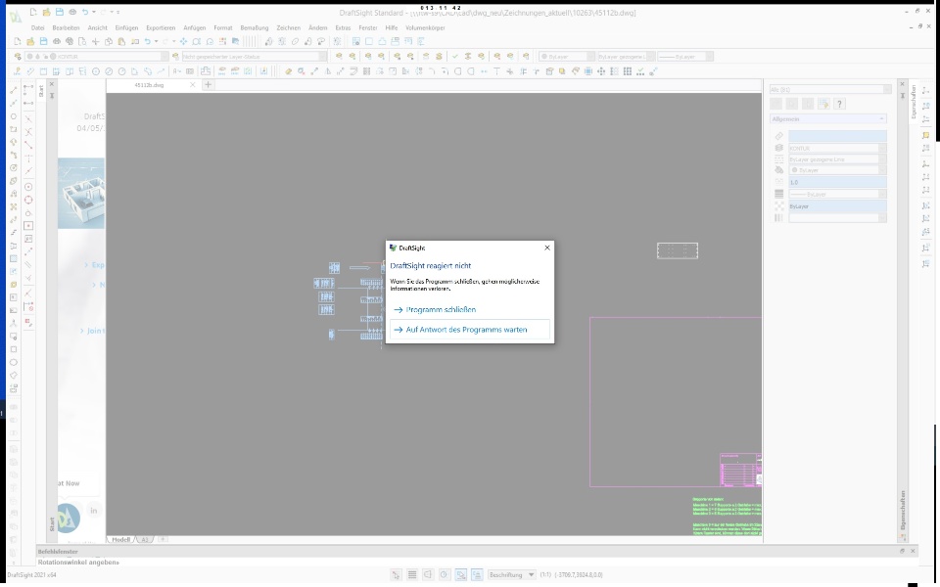Collapse the Allgemein properties section
The image size is (940, 587).
point(881,118)
